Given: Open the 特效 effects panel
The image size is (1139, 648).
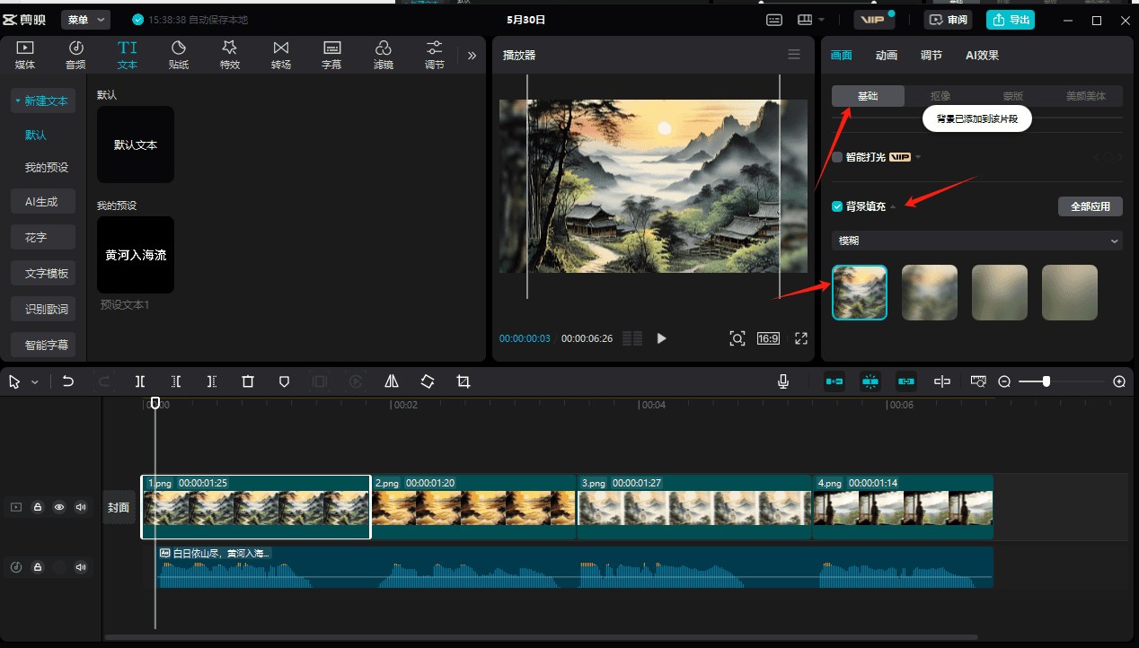Looking at the screenshot, I should click(230, 55).
